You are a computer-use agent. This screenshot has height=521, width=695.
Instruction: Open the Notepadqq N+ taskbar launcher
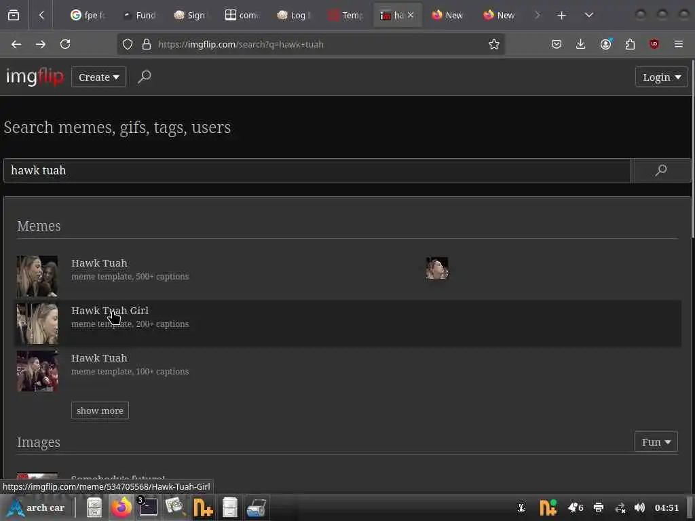pyautogui.click(x=202, y=507)
